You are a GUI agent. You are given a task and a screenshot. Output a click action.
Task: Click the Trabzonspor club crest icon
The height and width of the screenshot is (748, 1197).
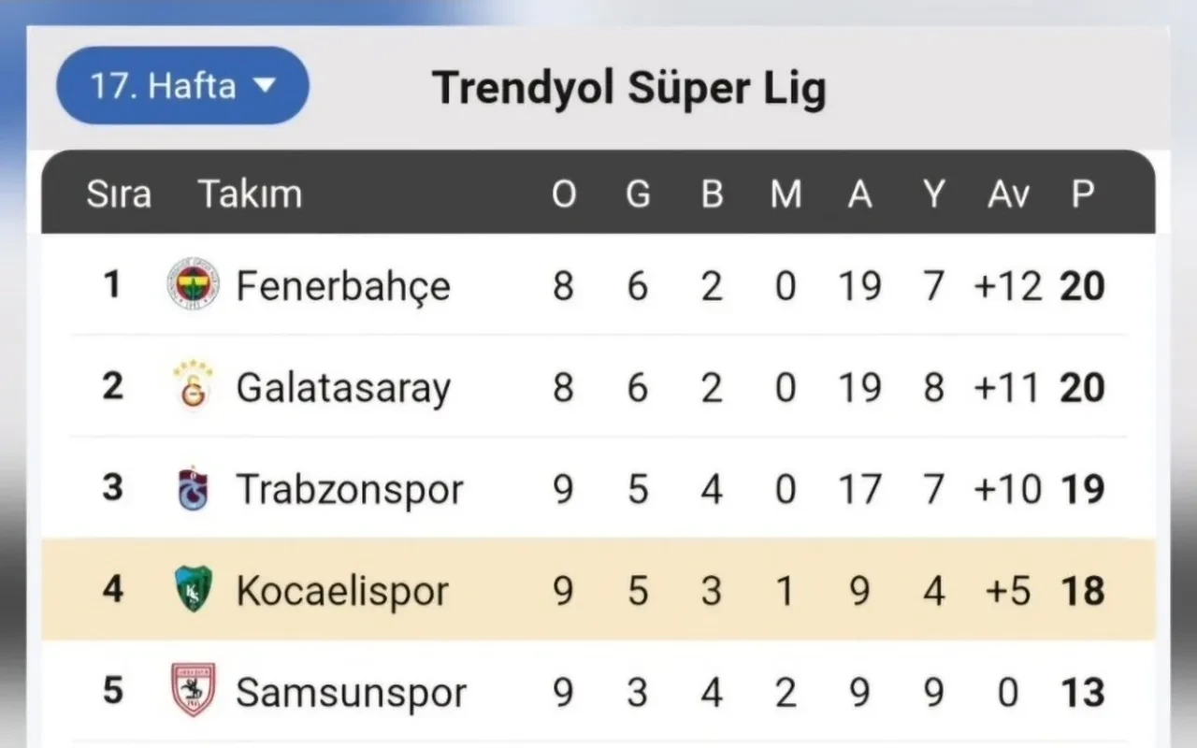pos(194,488)
